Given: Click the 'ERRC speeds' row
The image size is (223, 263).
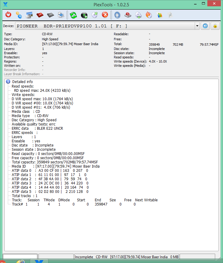Looking at the screenshot, I should 25,133.
